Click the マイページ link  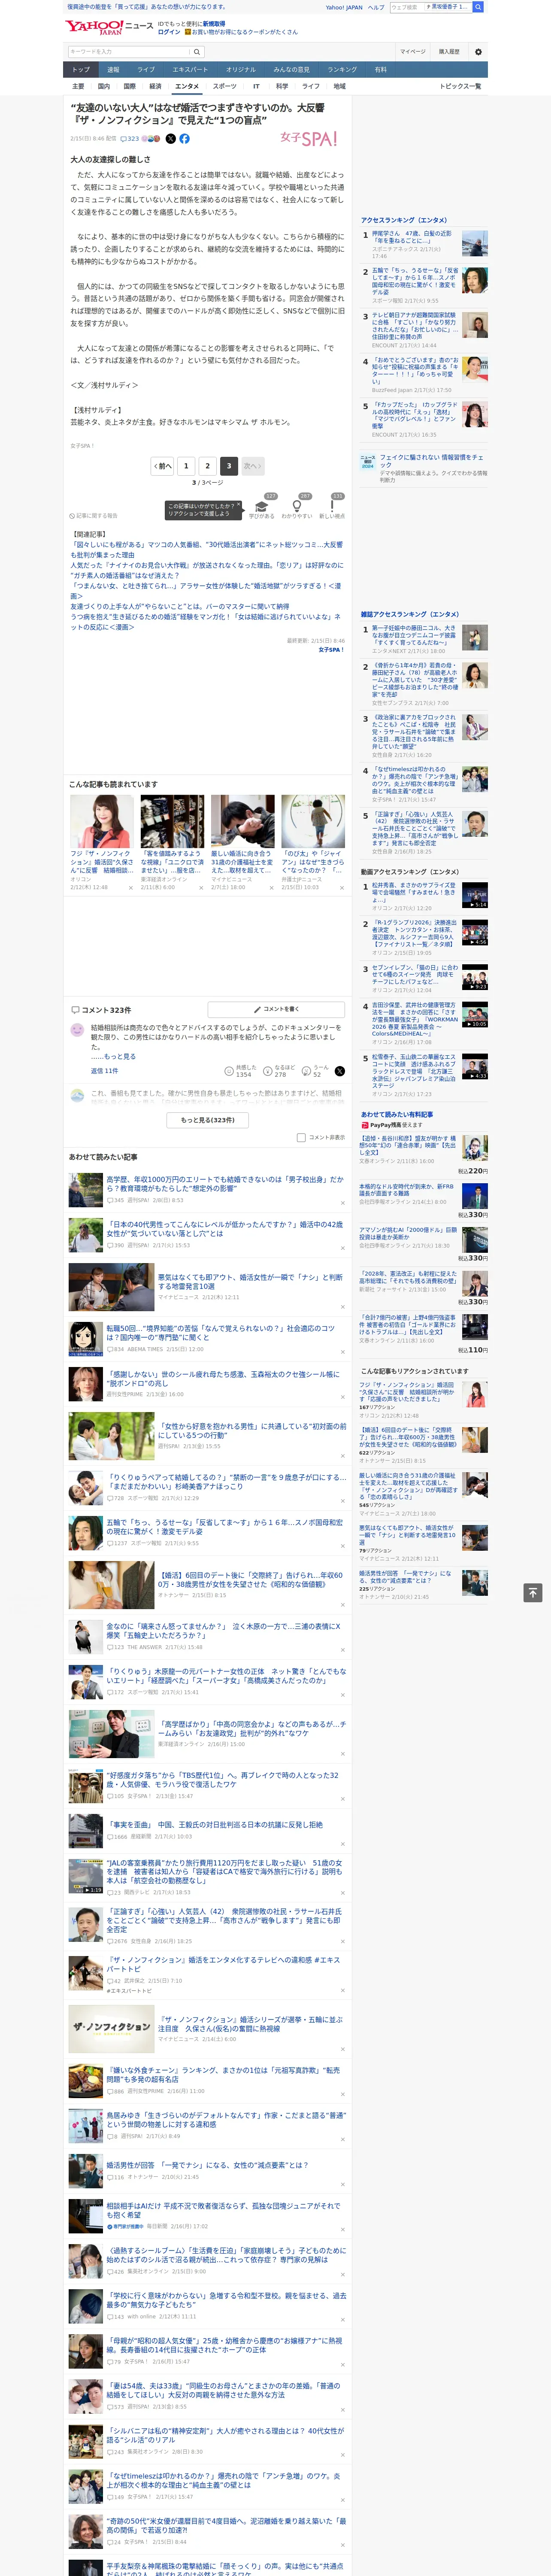coord(412,52)
